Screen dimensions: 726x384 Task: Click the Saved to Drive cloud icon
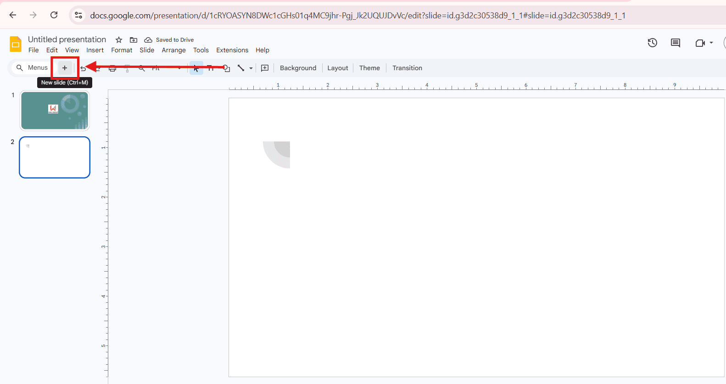148,40
